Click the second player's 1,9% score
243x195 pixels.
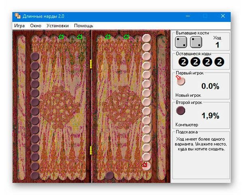point(210,116)
